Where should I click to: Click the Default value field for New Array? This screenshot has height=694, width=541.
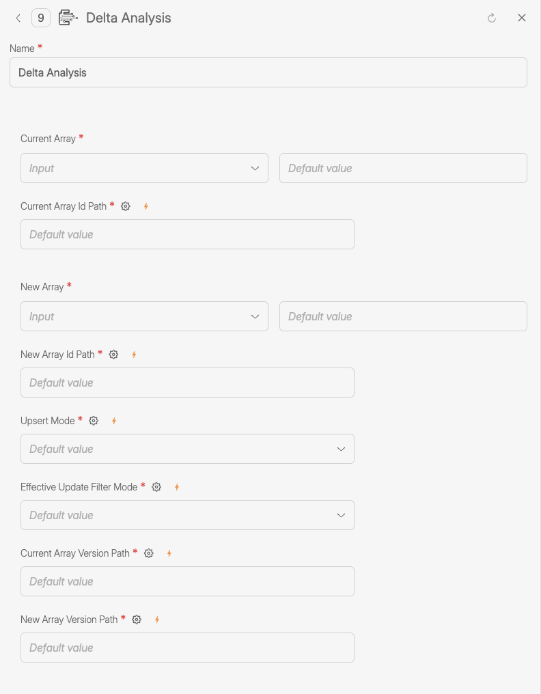tap(403, 316)
